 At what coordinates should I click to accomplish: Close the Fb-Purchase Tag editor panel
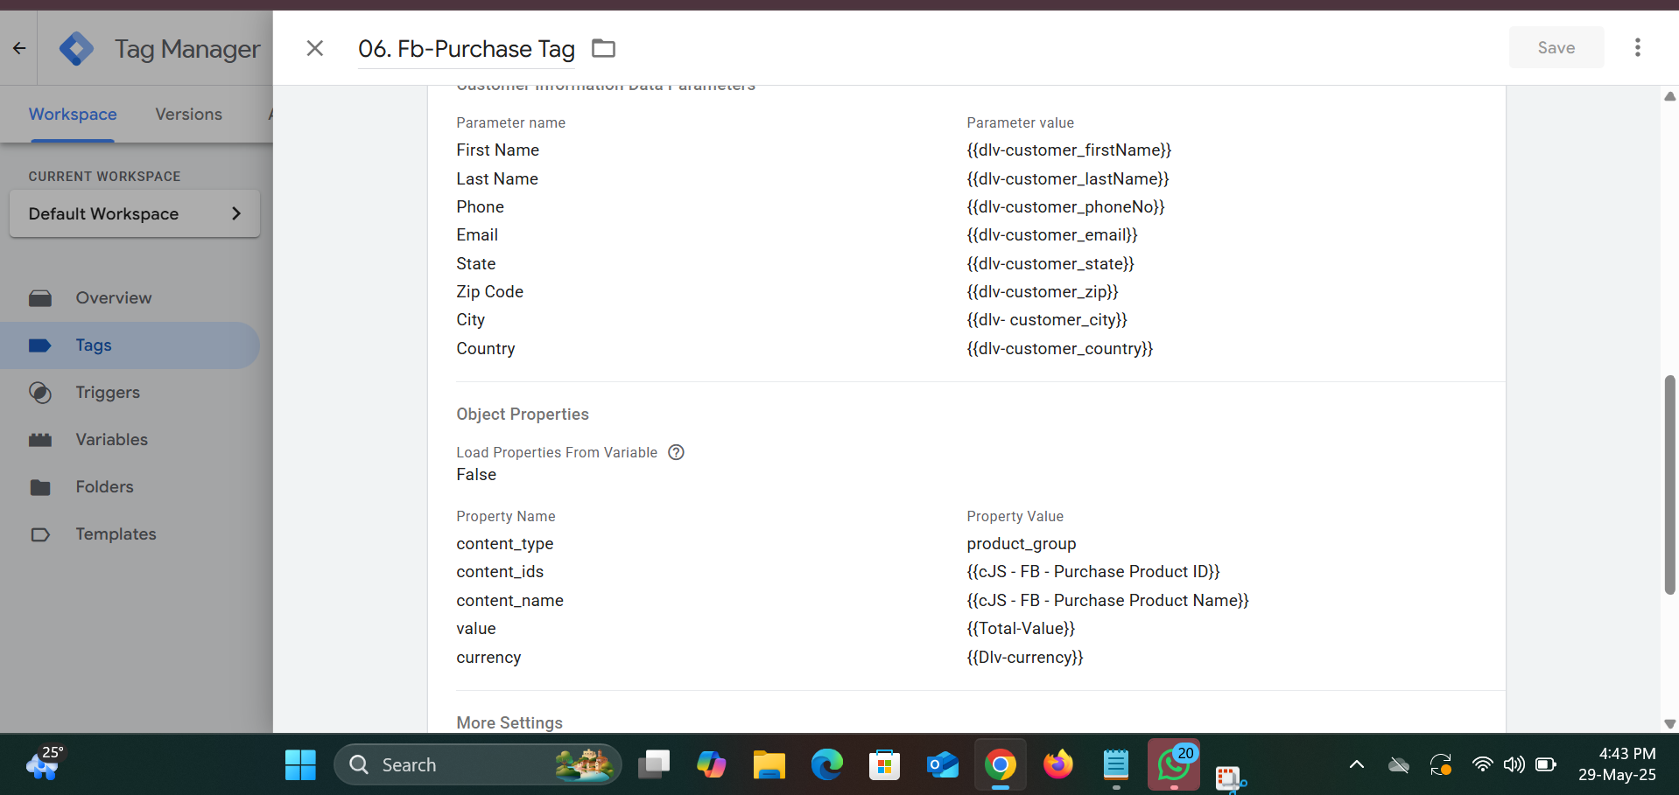click(x=315, y=48)
